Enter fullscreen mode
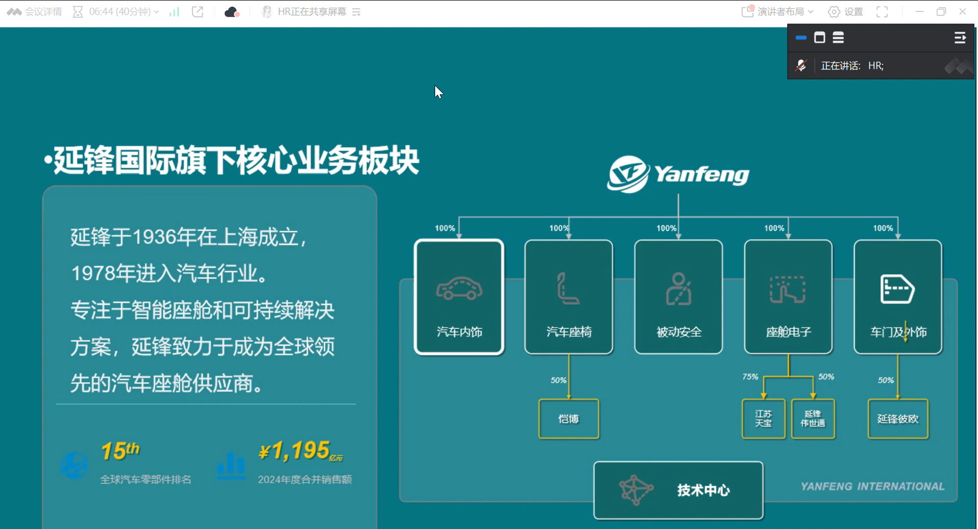Image resolution: width=978 pixels, height=529 pixels. (x=882, y=12)
